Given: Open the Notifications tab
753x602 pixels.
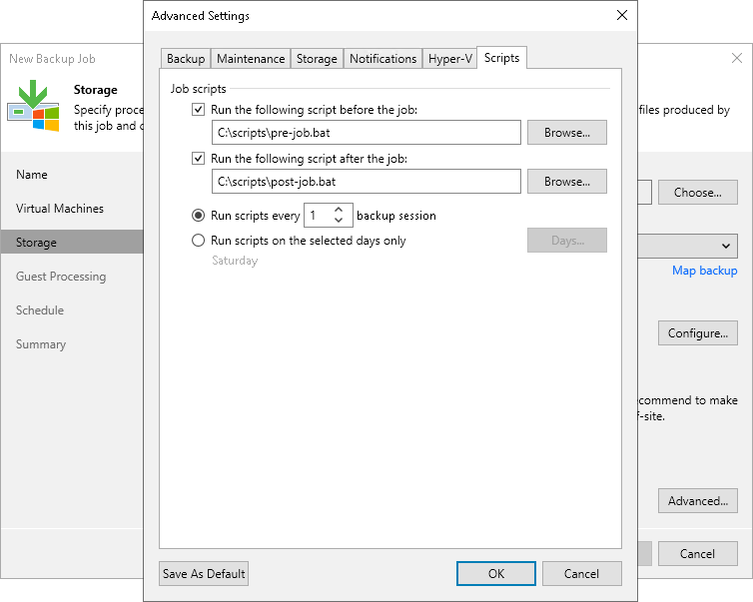Looking at the screenshot, I should (x=382, y=59).
